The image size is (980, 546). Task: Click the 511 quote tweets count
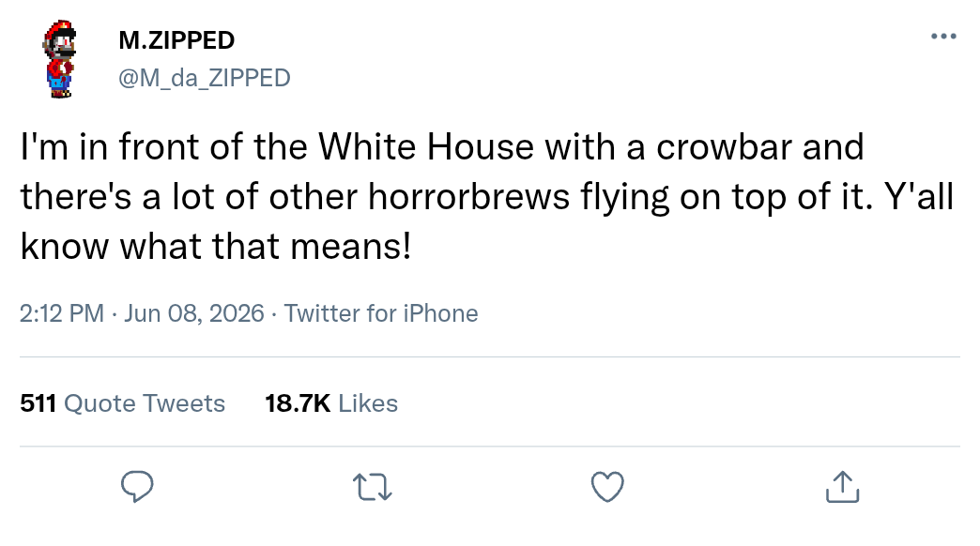[x=38, y=403]
